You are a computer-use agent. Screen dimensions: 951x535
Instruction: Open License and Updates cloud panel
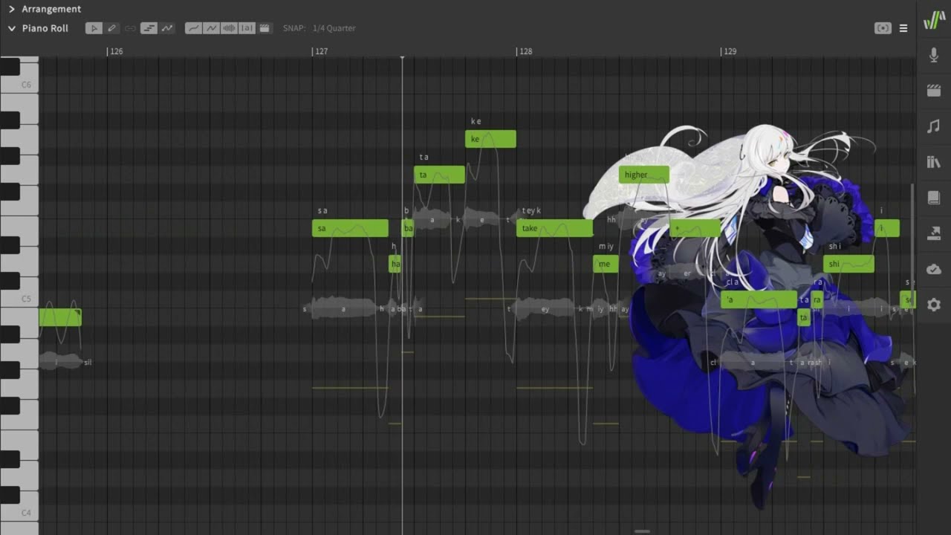(934, 269)
